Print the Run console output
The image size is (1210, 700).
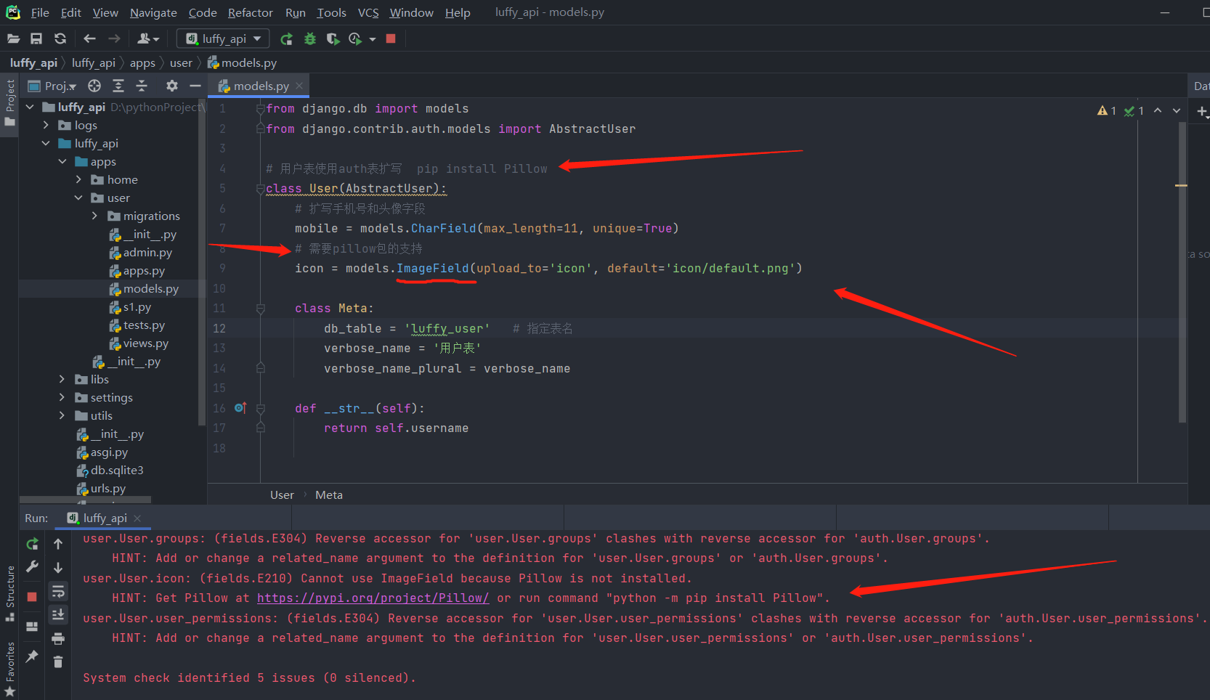58,639
